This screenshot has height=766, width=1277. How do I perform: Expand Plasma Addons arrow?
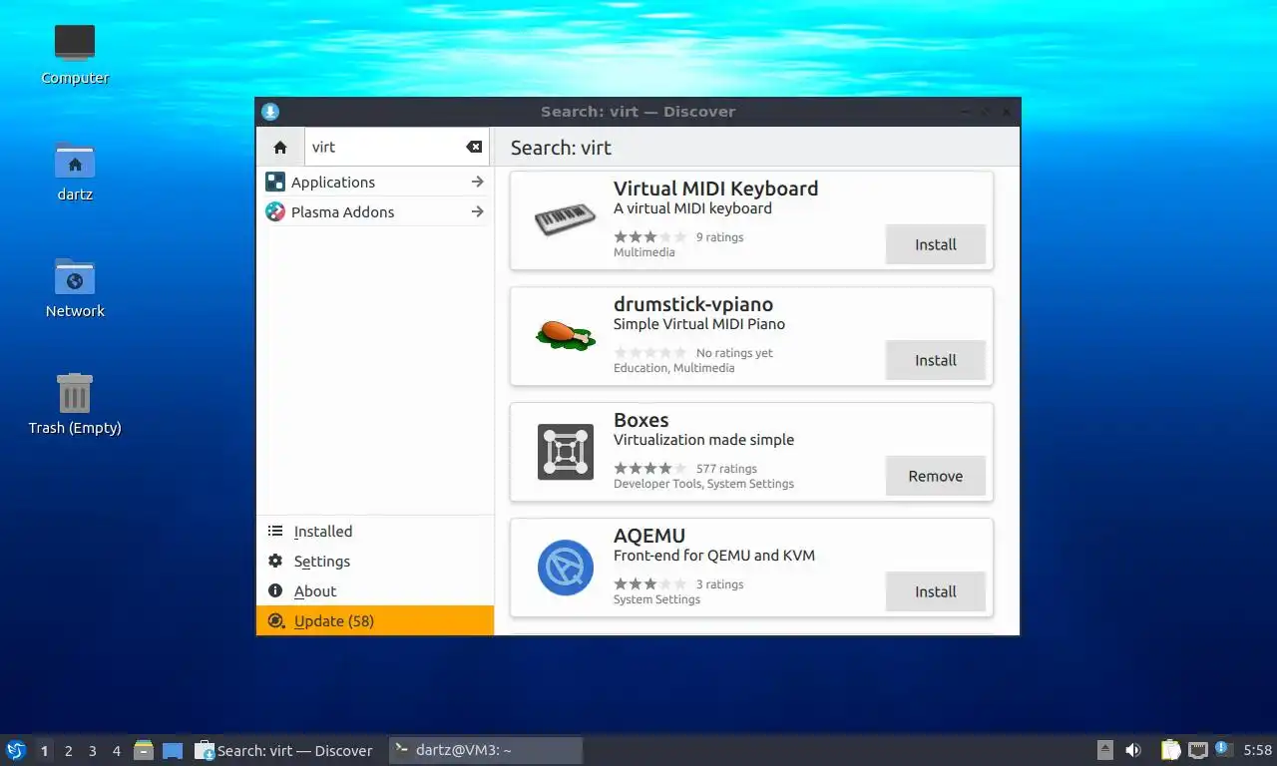coord(478,212)
